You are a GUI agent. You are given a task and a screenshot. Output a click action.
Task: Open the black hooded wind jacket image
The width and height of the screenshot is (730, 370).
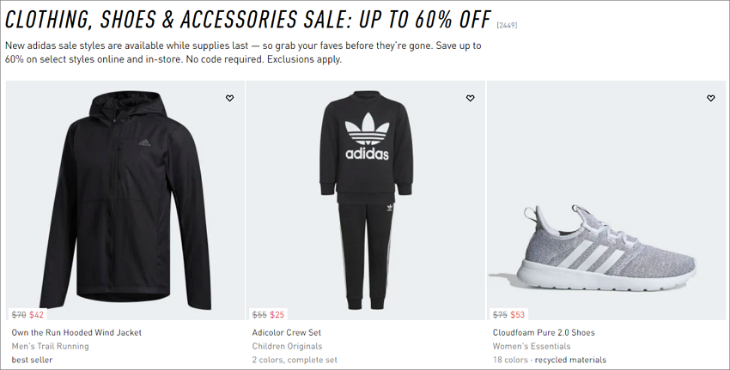coord(125,200)
